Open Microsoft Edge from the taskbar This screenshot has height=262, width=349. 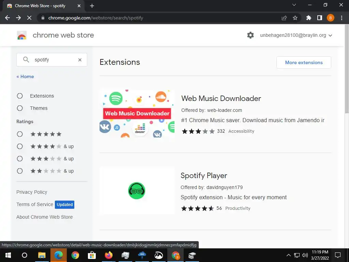[x=59, y=255]
